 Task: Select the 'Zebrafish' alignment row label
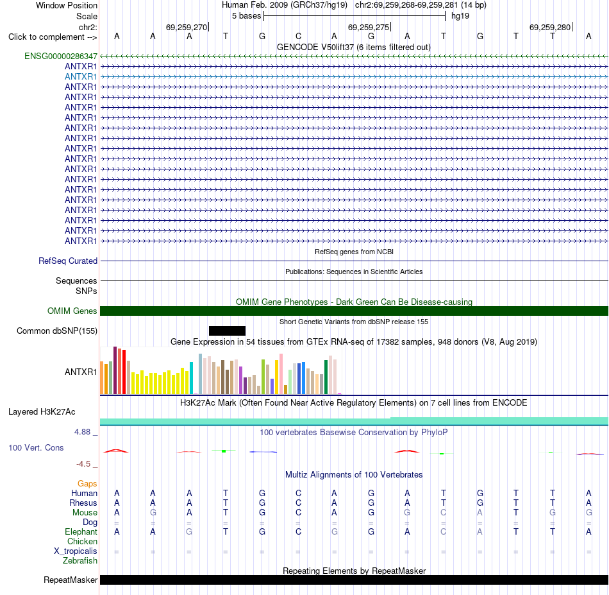click(80, 561)
